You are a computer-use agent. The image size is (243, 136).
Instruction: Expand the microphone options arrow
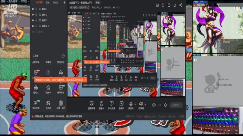(x=135, y=105)
